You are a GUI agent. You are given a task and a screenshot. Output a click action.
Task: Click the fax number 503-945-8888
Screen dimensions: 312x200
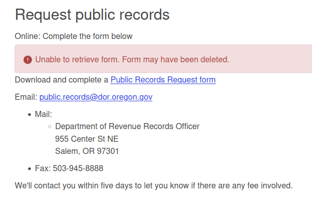point(78,169)
